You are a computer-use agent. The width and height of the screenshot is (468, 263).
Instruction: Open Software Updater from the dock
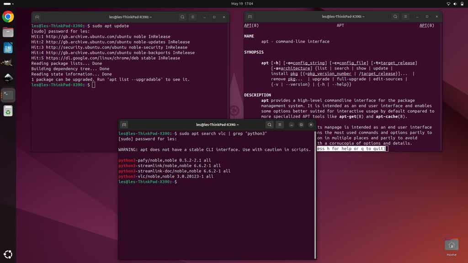[x=7, y=110]
